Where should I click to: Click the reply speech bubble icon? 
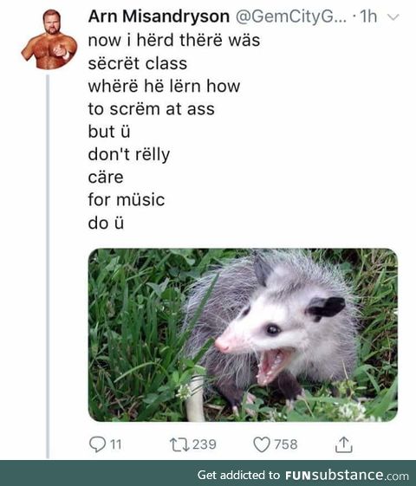(x=98, y=444)
